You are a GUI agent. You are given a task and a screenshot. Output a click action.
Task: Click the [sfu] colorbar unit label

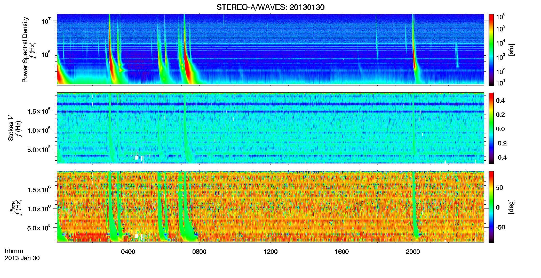[x=511, y=50]
